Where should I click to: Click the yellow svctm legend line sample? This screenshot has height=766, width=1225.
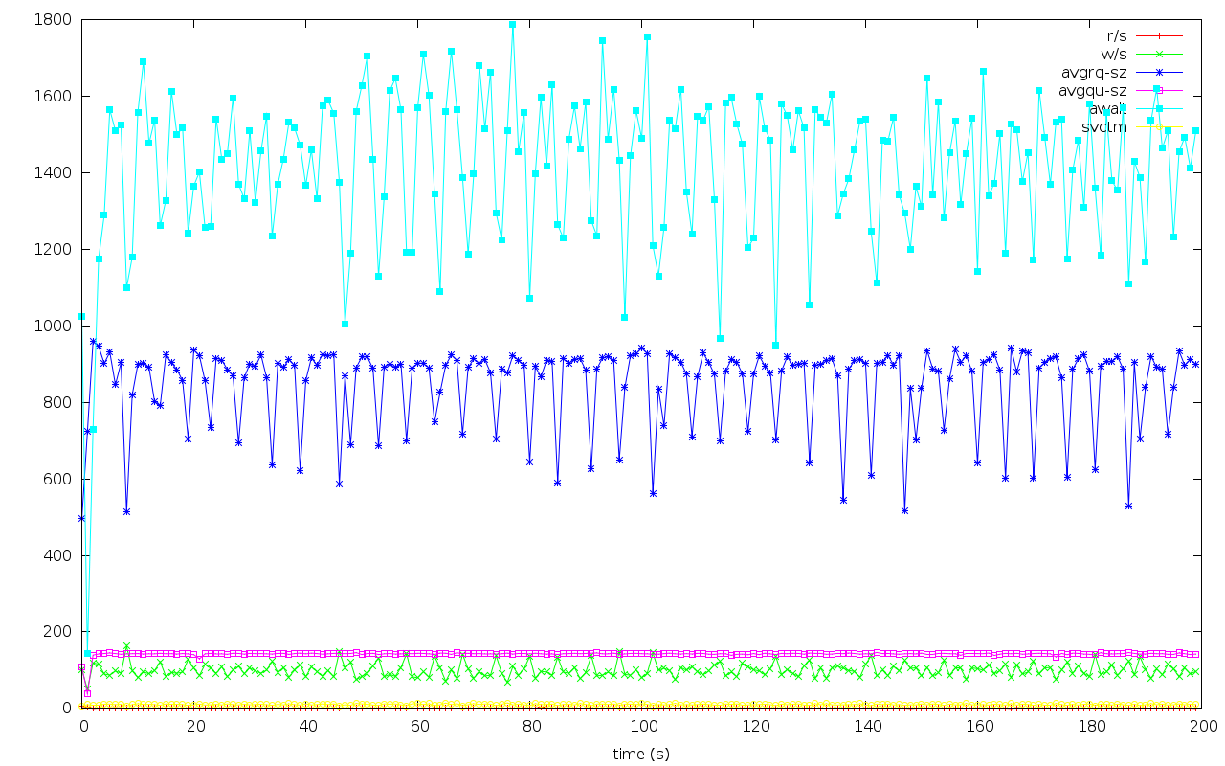[x=1158, y=127]
